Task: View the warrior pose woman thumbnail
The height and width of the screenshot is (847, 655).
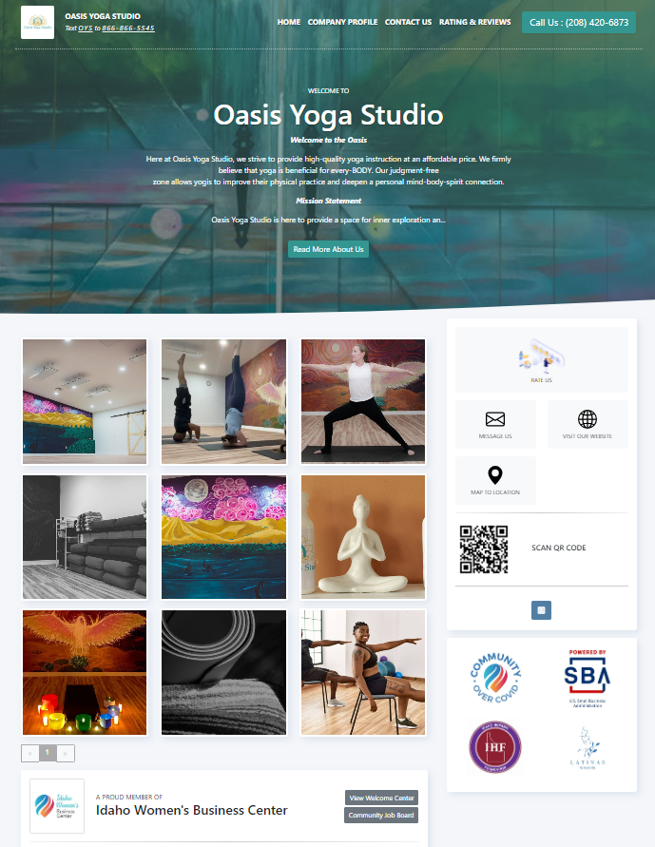Action: tap(363, 401)
